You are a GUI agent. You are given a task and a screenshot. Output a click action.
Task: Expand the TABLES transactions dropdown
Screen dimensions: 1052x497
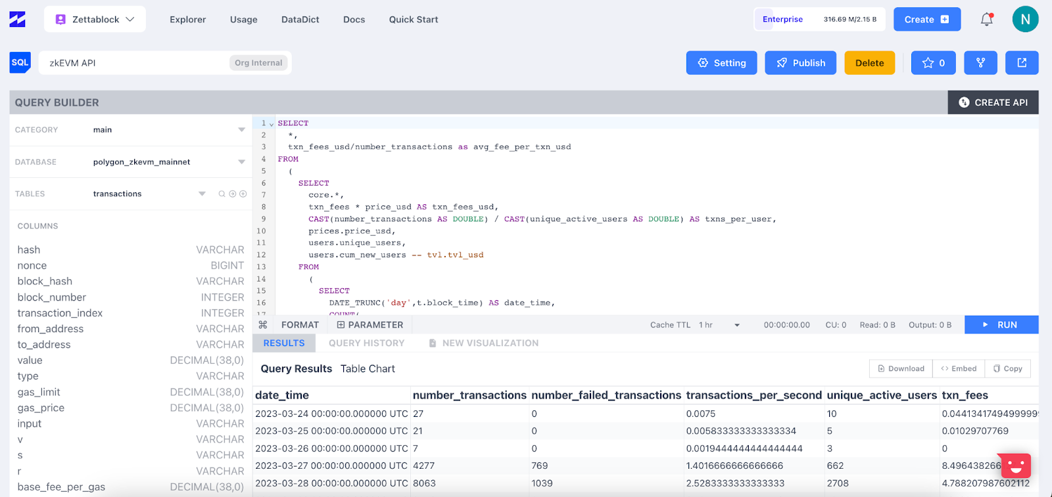(149, 194)
